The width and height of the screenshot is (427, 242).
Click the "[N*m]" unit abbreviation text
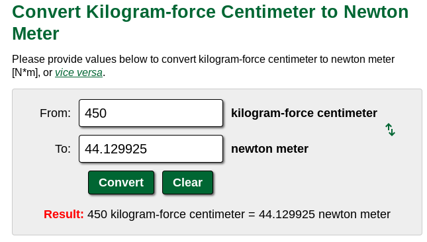click(24, 73)
